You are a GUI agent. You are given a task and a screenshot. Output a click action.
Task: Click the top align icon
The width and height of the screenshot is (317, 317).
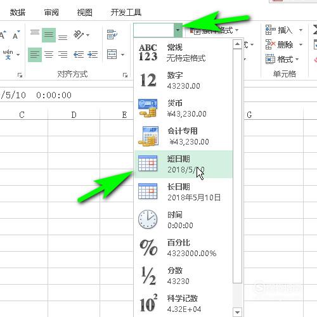(x=35, y=32)
